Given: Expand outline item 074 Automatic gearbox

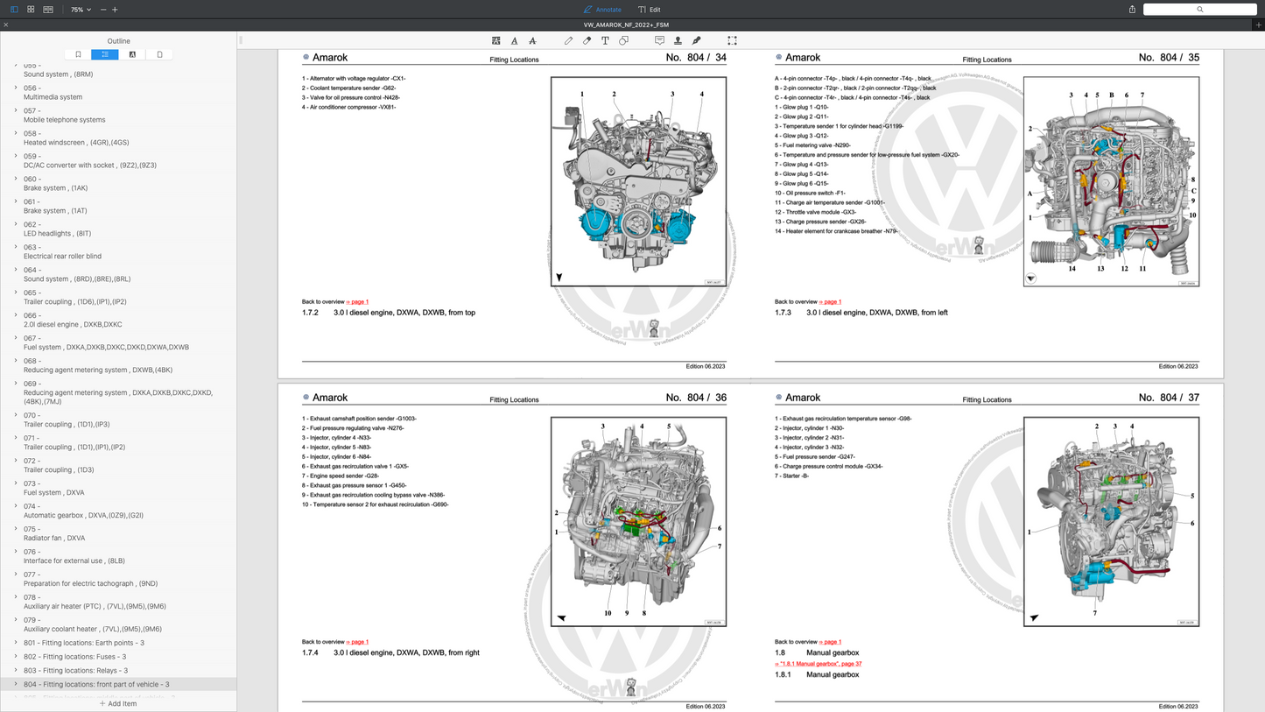Looking at the screenshot, I should click(x=15, y=506).
